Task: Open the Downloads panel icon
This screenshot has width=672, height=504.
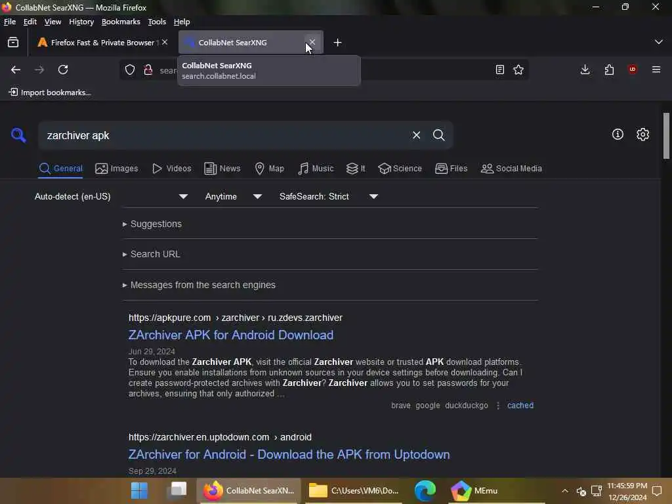Action: coord(585,70)
